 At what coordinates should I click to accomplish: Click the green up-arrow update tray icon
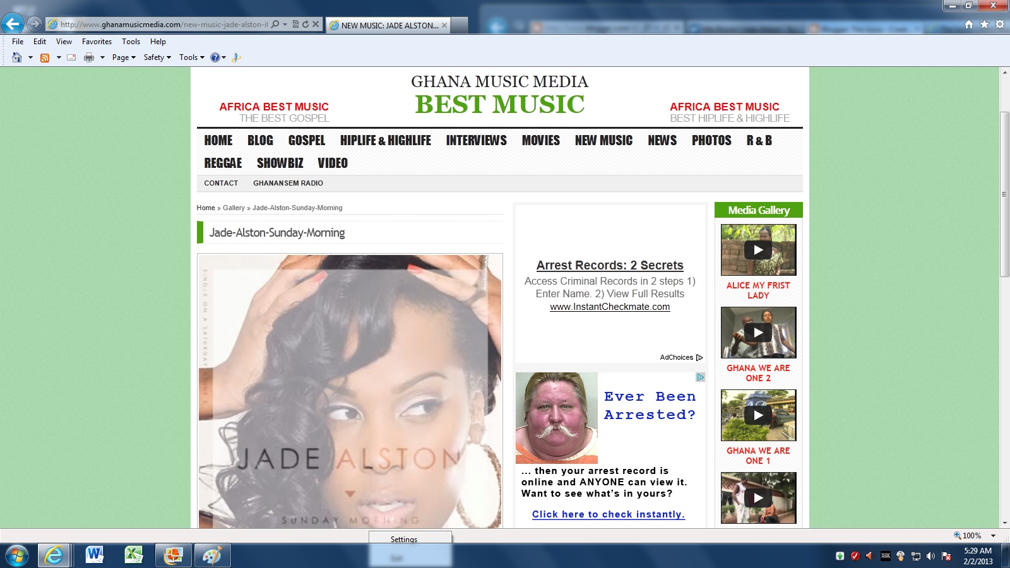[x=840, y=556]
